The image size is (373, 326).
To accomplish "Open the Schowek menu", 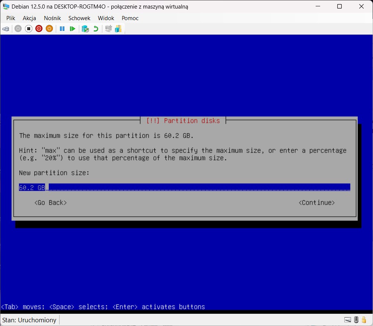I will [79, 18].
